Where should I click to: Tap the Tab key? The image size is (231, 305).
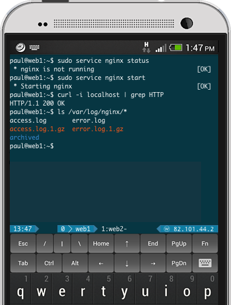(x=23, y=263)
